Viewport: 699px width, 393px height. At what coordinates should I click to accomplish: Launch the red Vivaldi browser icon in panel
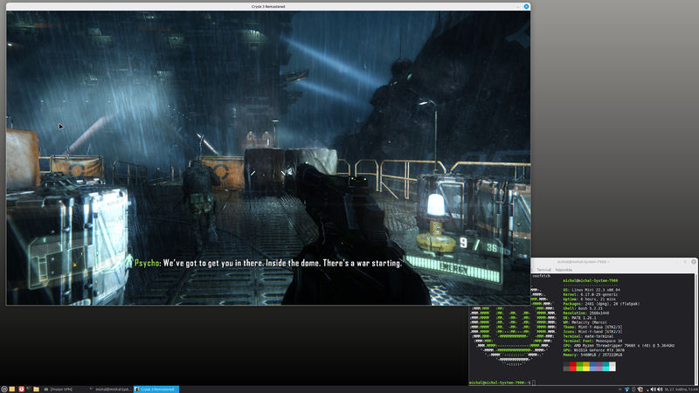point(20,389)
